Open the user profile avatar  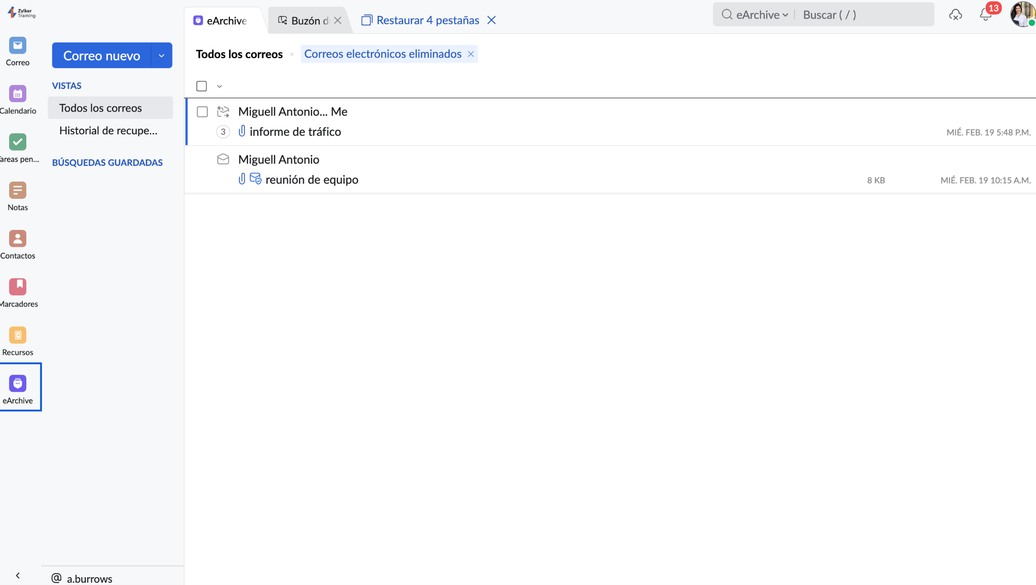1022,14
